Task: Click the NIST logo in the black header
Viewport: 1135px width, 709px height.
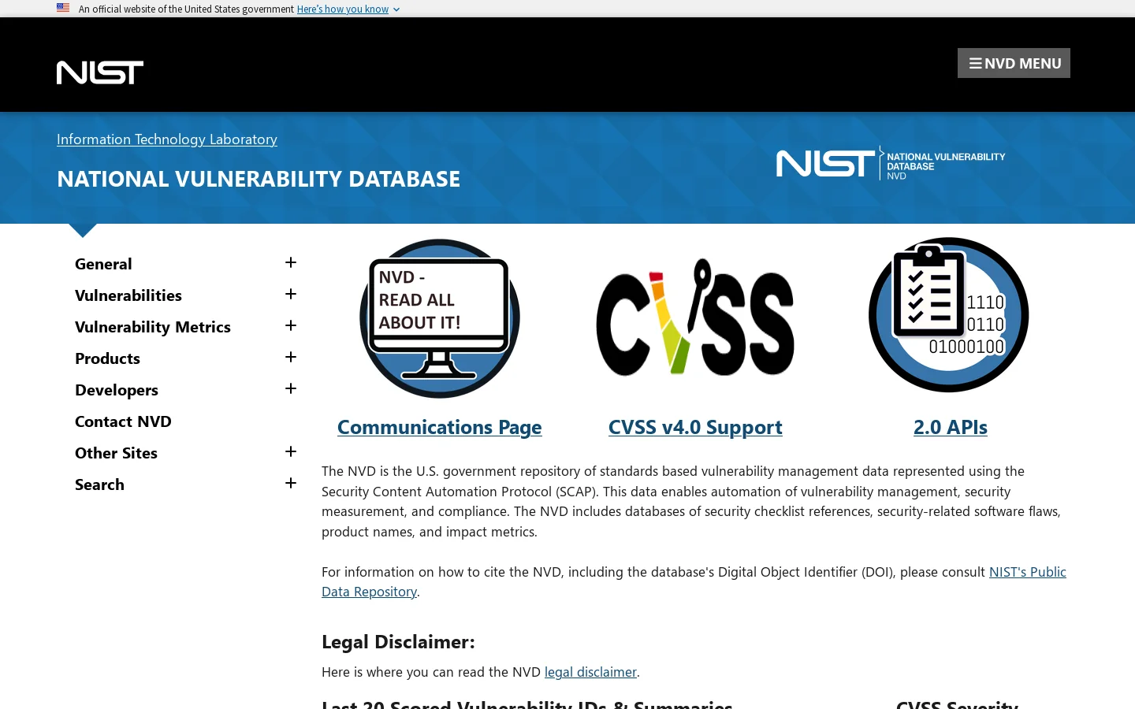Action: click(x=100, y=72)
